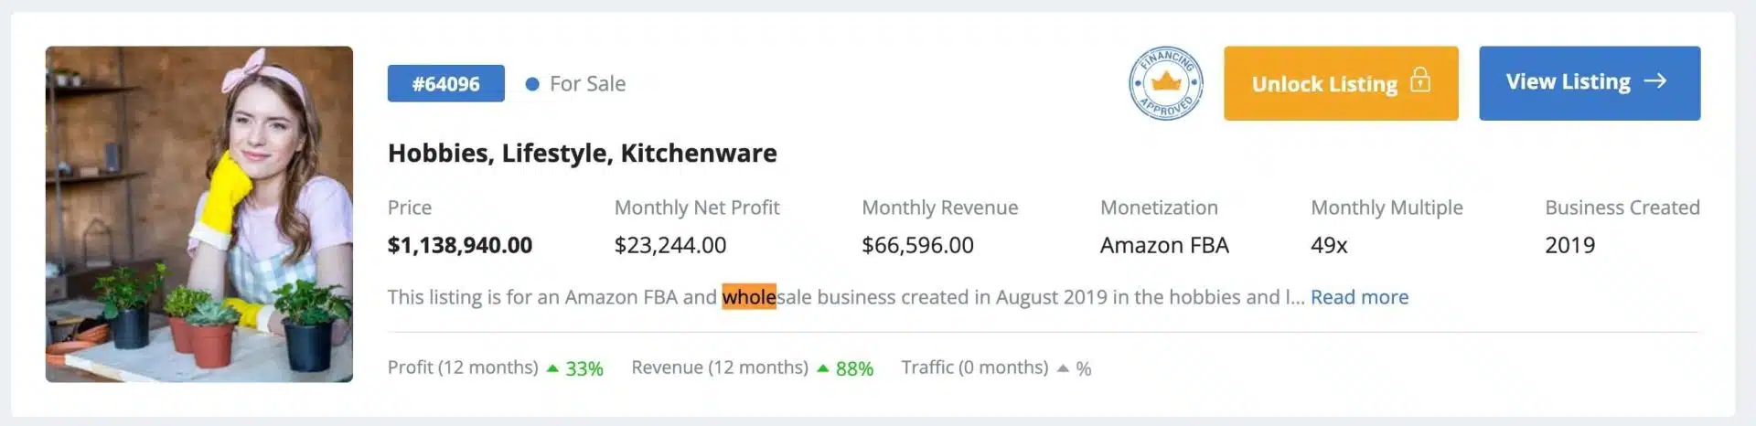Click the arrow icon on View Listing
The width and height of the screenshot is (1756, 426).
coord(1654,81)
